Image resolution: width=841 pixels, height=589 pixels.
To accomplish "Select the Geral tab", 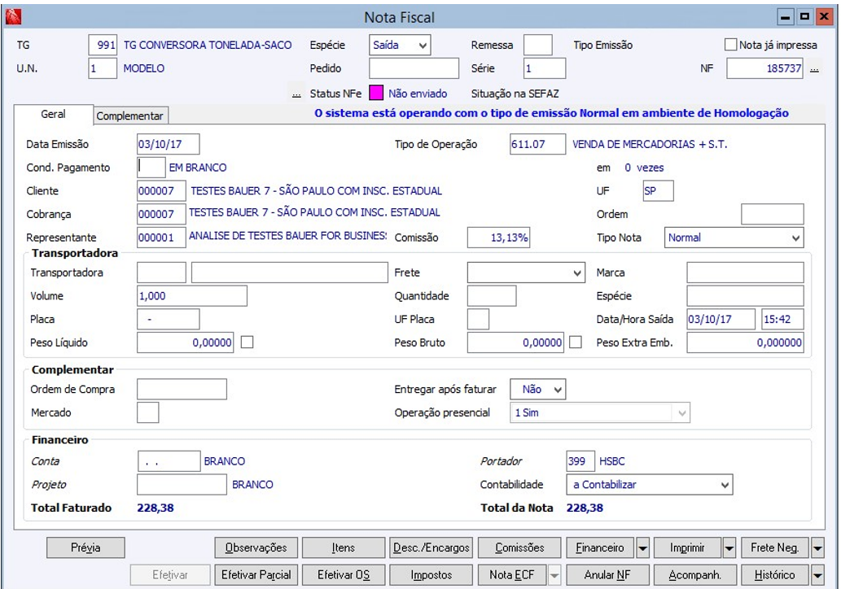I will tap(53, 116).
